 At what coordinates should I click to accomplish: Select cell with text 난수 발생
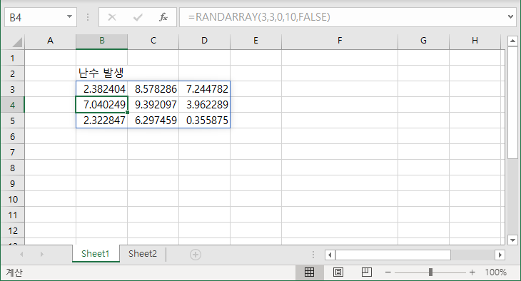[101, 73]
